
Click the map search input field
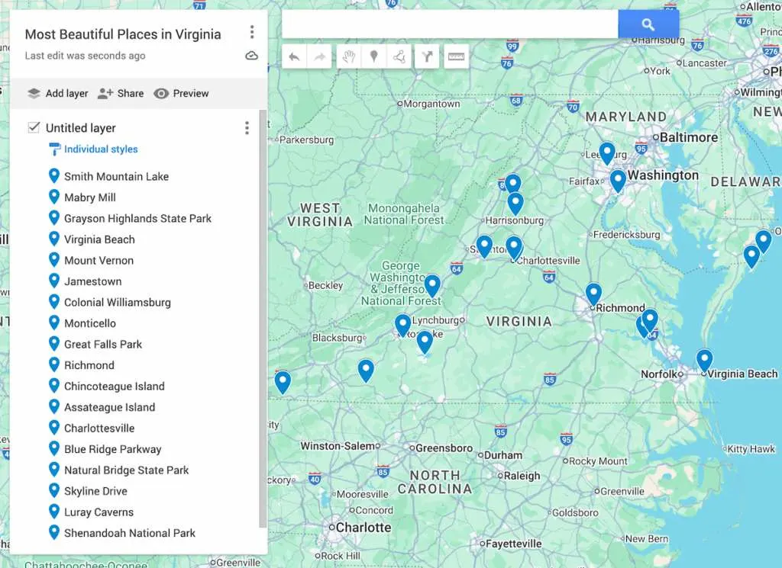coord(450,24)
